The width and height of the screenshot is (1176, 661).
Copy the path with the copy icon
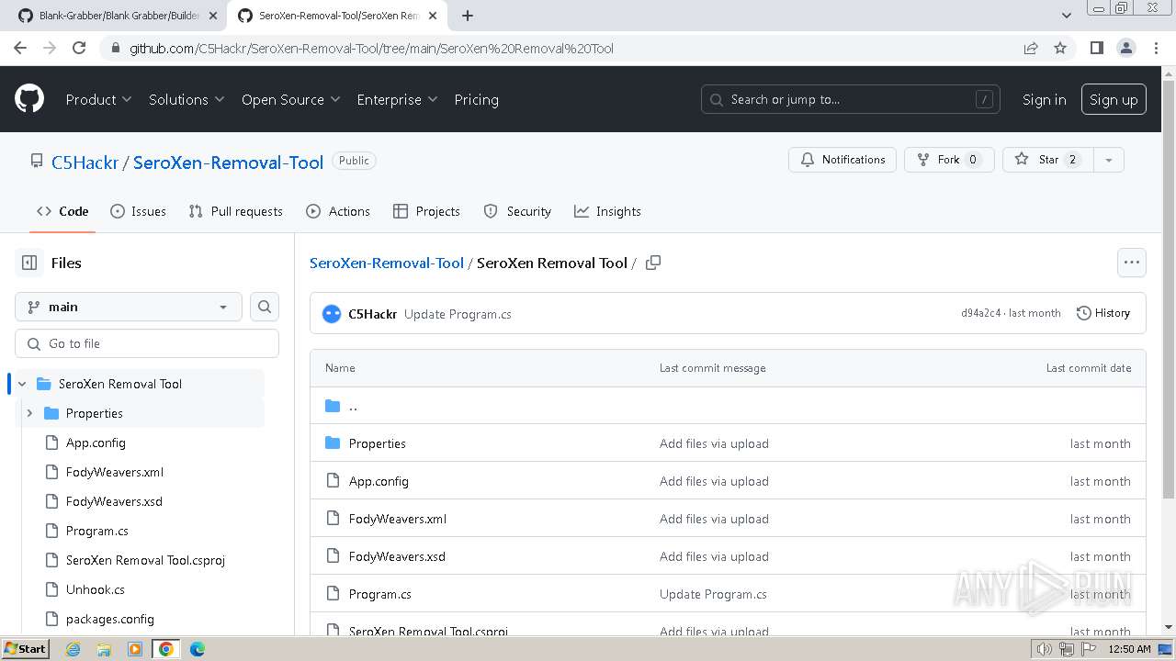pos(653,263)
